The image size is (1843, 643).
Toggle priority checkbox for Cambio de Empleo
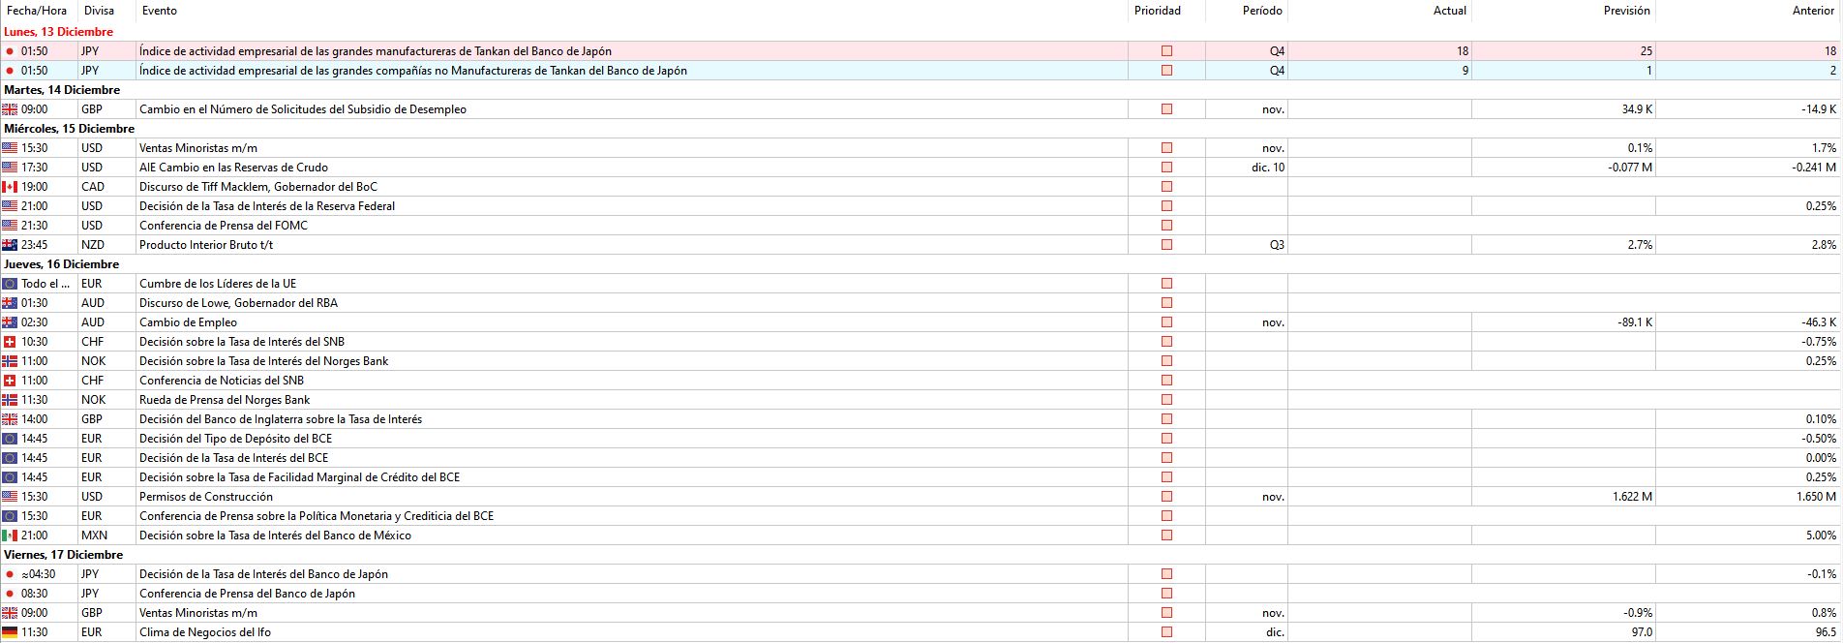click(1166, 322)
